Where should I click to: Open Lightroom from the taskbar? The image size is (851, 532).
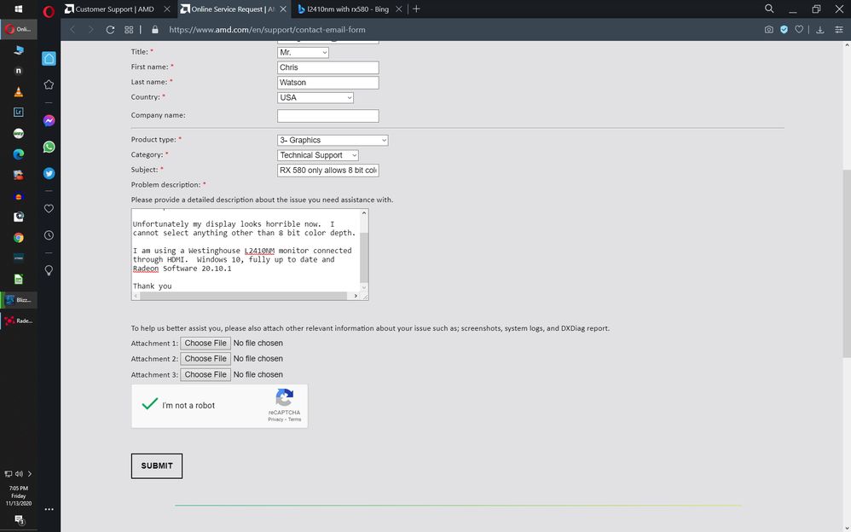coord(19,113)
